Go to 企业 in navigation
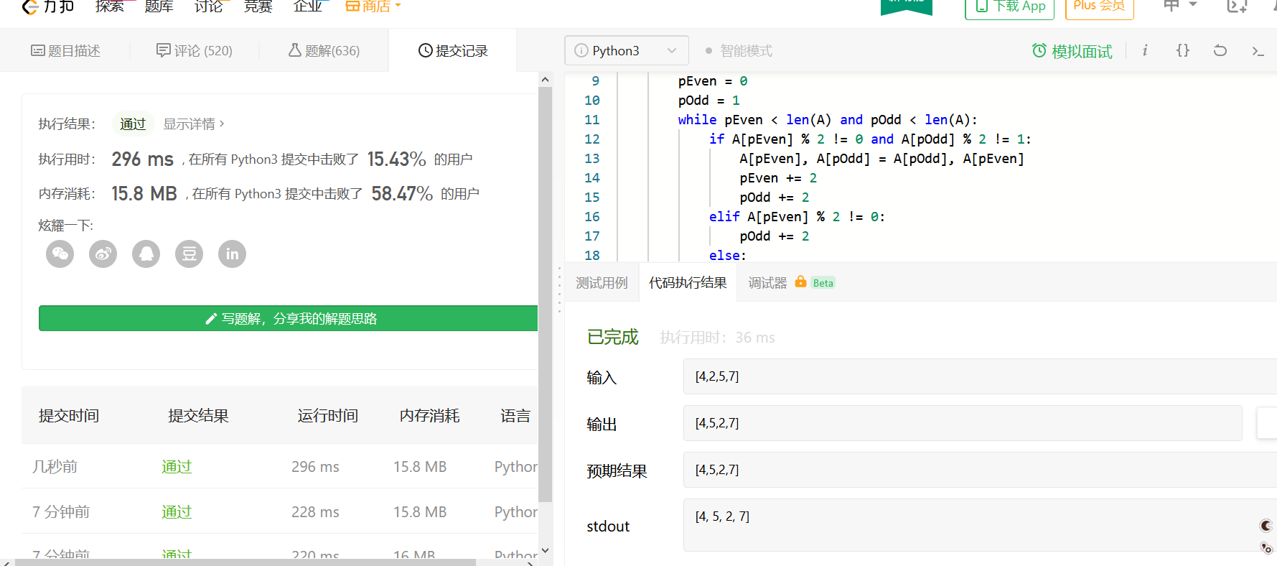Viewport: 1277px width, 566px height. tap(307, 6)
